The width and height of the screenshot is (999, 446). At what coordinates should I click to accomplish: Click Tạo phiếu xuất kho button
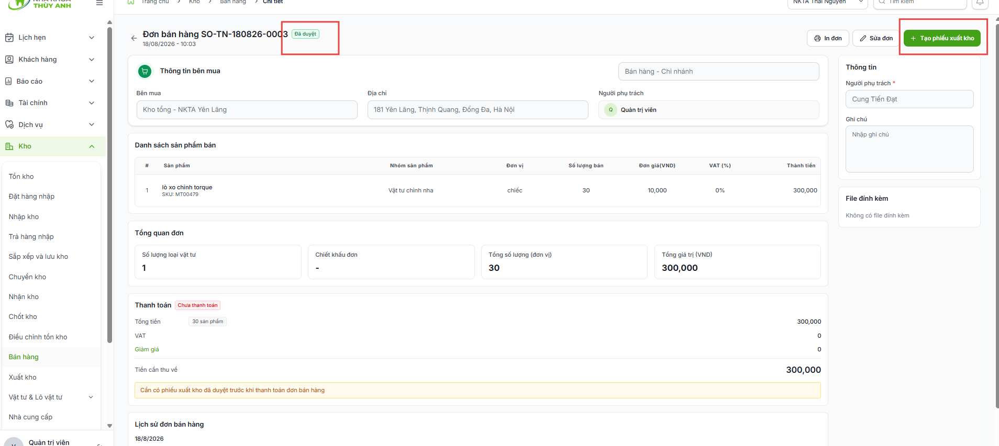click(942, 38)
